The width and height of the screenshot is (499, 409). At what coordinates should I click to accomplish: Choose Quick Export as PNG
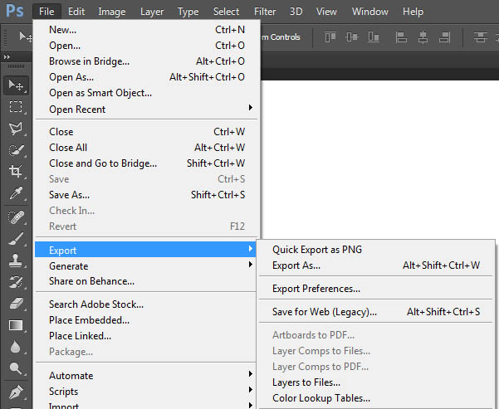click(317, 250)
